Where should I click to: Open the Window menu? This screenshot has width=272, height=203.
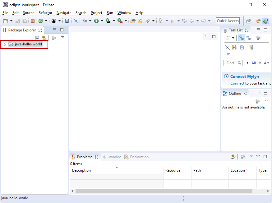click(124, 13)
